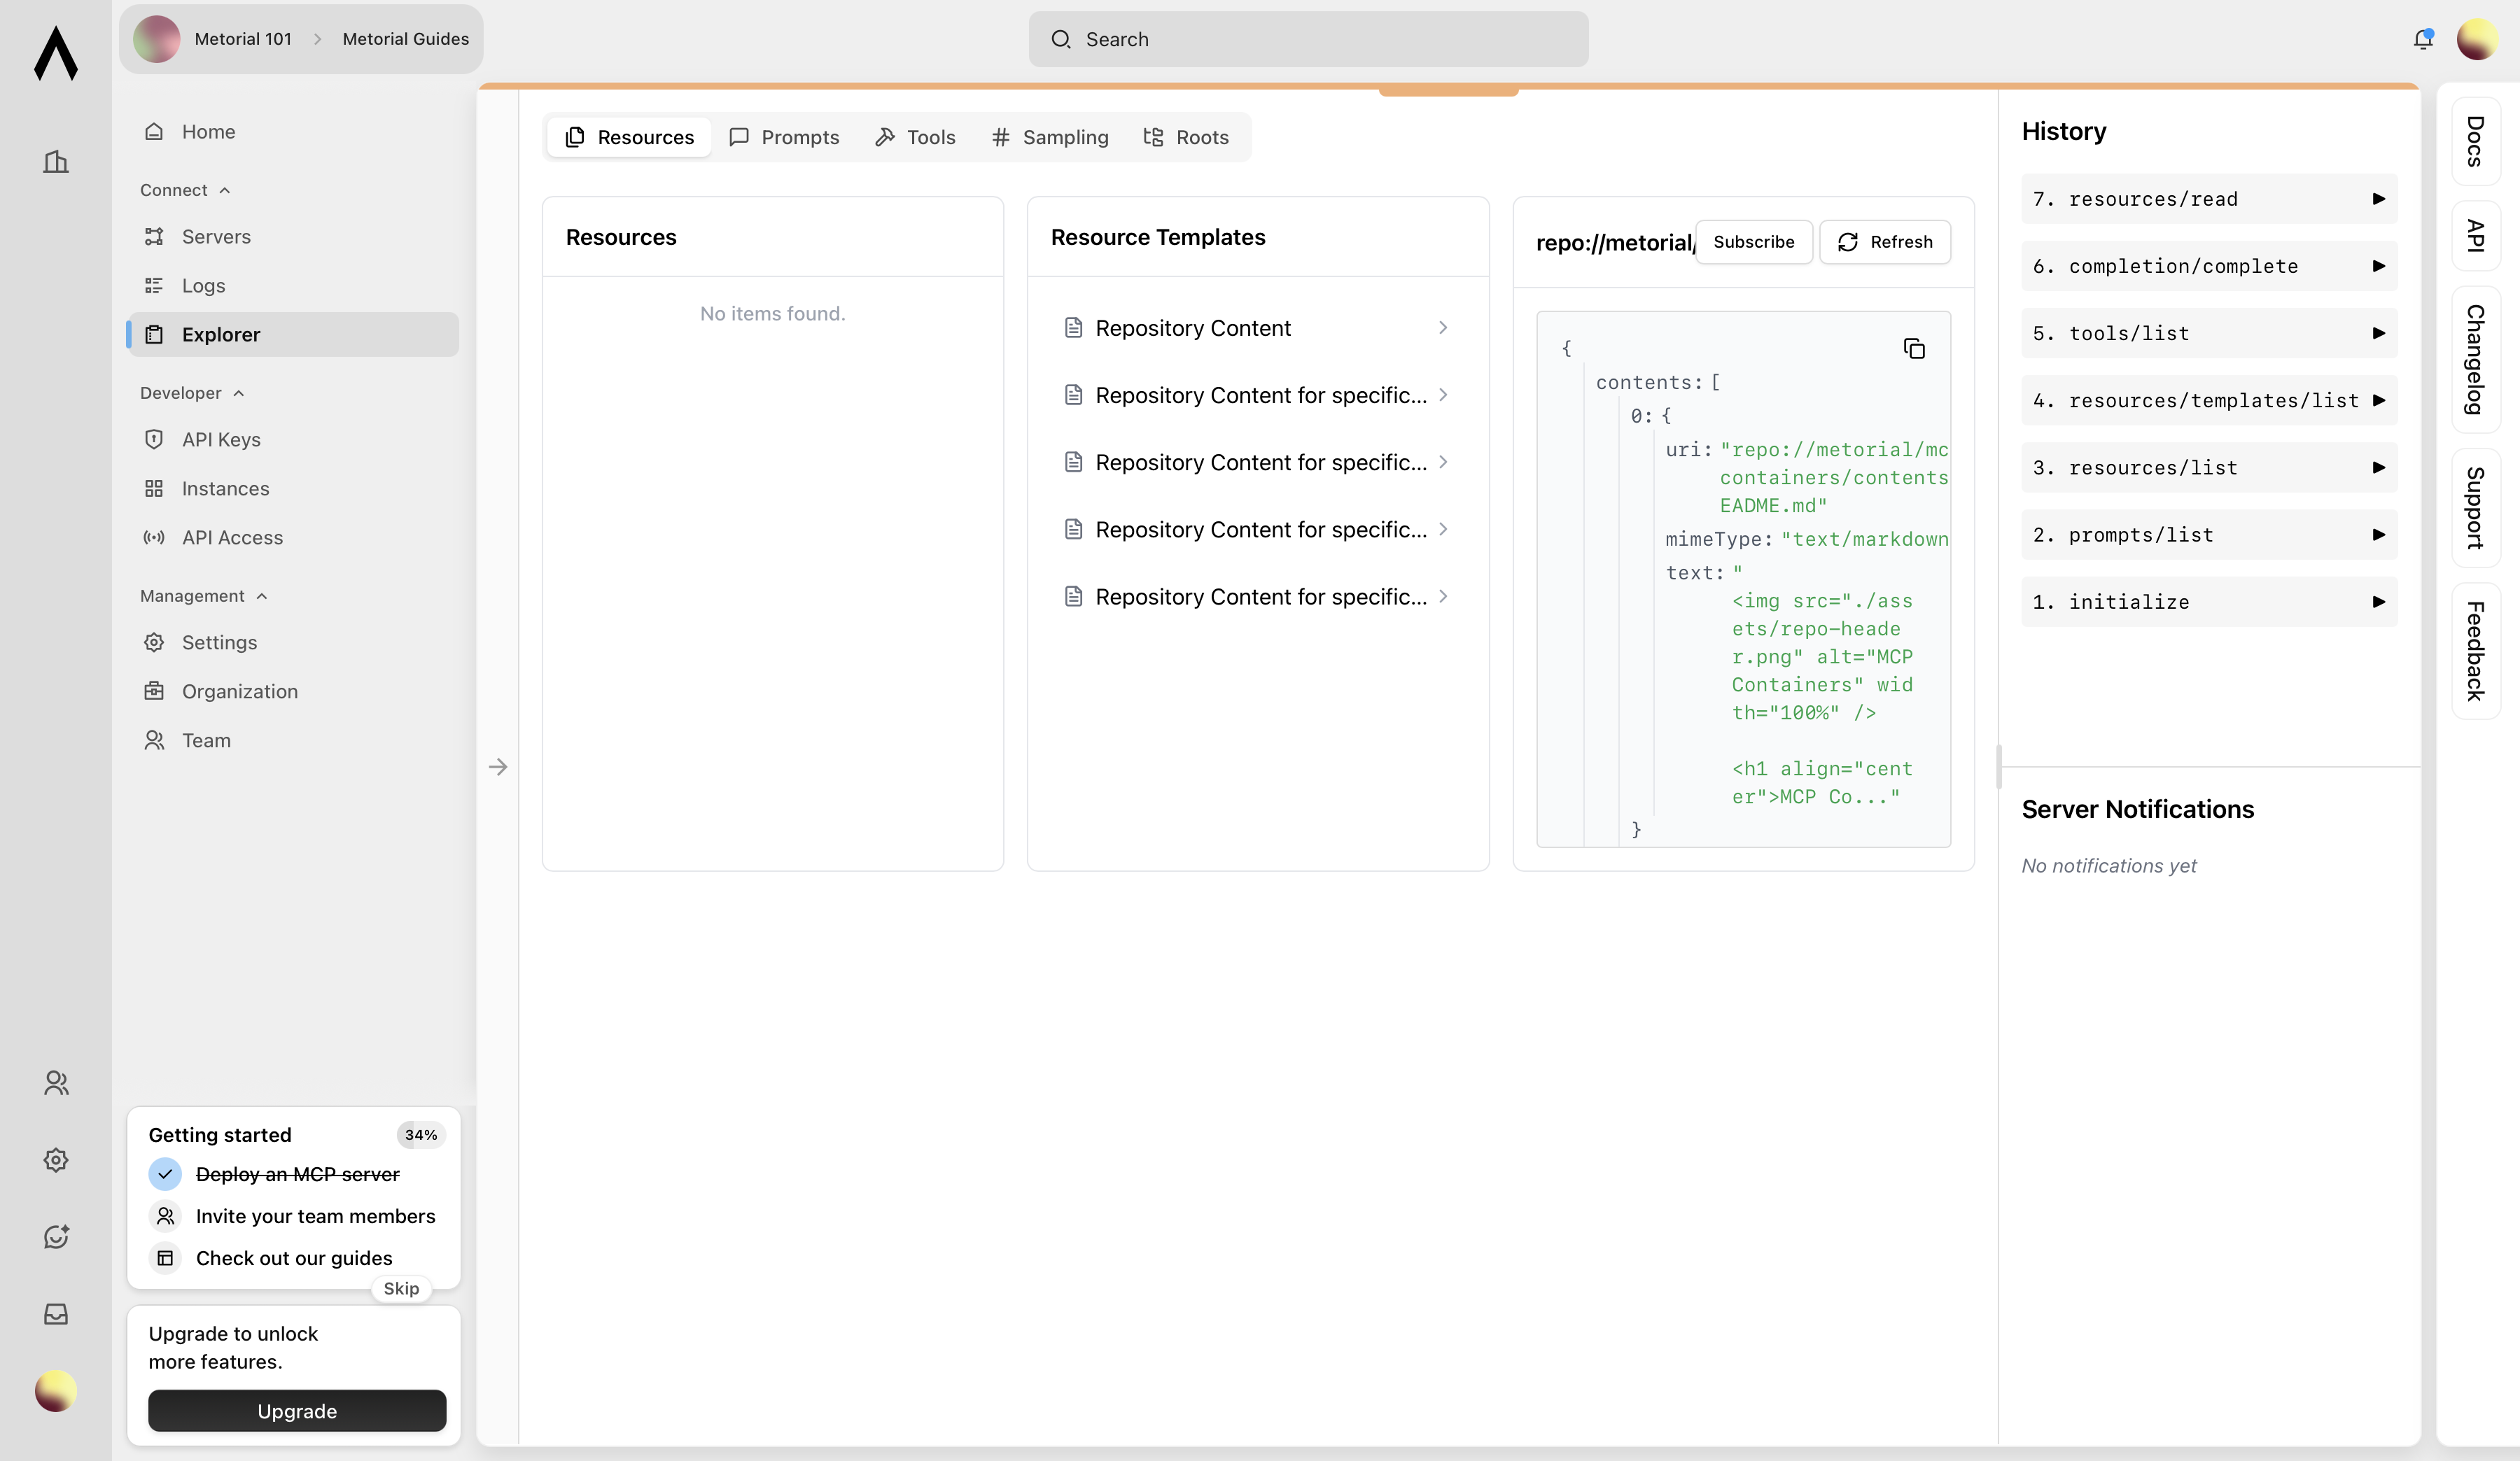Screen dimensions: 2520x1461
Task: Switch to the Prompts tab
Action: [784, 137]
